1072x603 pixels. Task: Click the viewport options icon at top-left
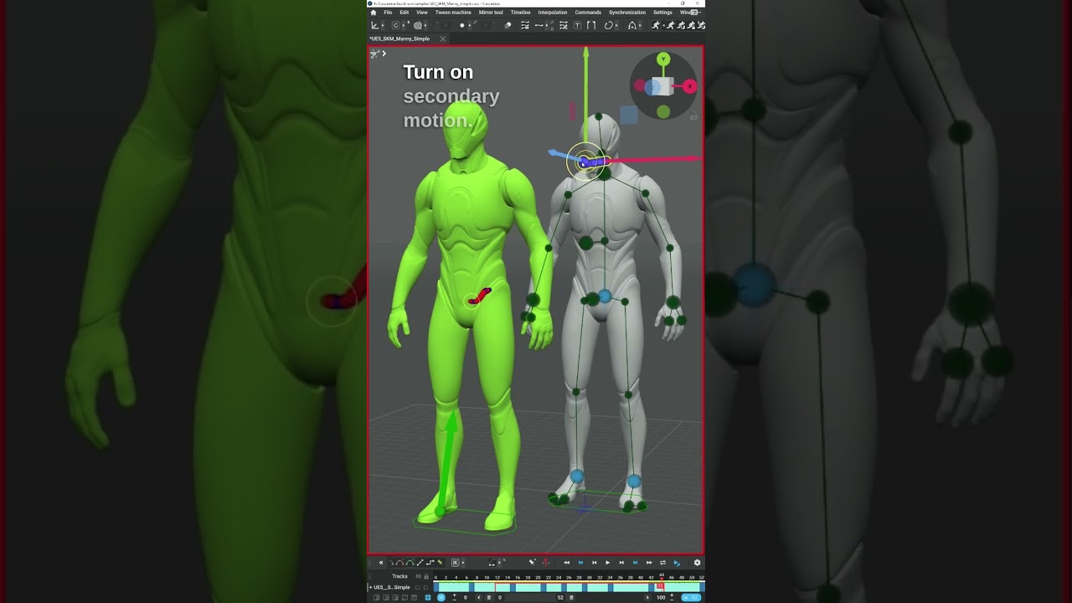point(375,54)
